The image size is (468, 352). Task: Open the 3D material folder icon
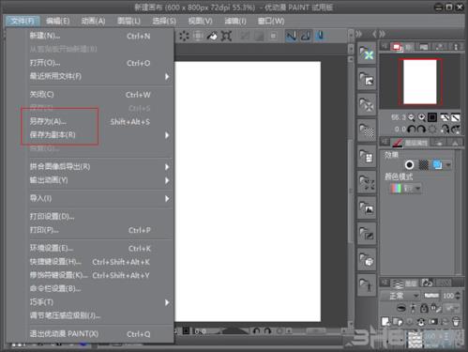click(x=367, y=259)
